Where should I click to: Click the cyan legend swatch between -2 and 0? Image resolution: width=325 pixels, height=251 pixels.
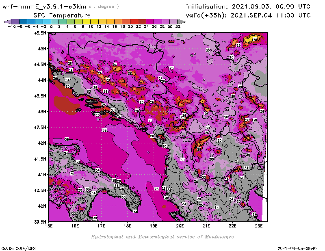coord(47,22)
